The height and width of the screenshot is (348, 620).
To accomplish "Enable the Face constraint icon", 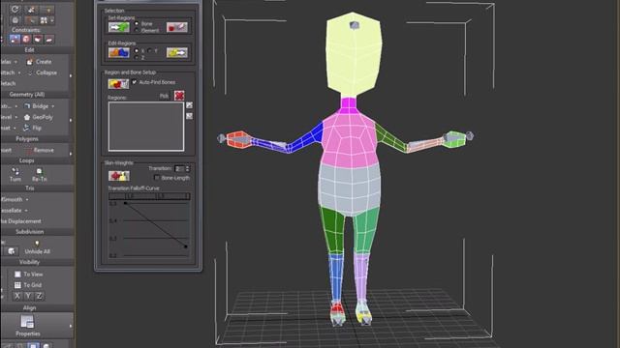I will point(38,39).
